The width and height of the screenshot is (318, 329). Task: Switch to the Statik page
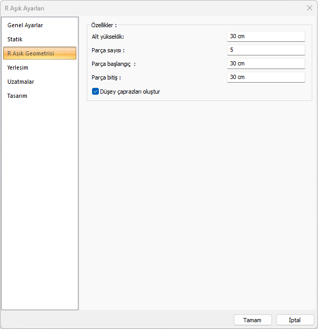pyautogui.click(x=15, y=39)
